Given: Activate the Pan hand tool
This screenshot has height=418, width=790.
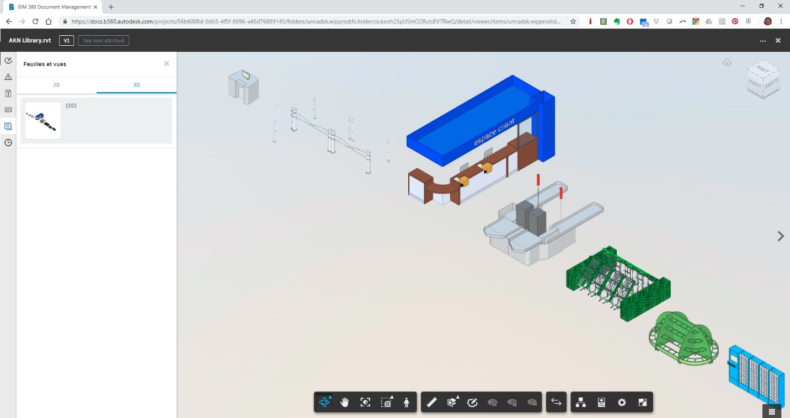Looking at the screenshot, I should tap(345, 403).
